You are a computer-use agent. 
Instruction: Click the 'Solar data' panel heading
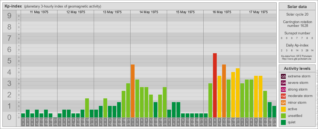[x=297, y=7]
